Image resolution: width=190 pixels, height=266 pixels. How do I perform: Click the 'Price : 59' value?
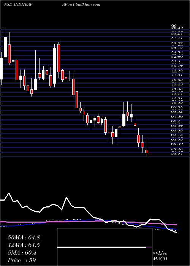pos(22,260)
